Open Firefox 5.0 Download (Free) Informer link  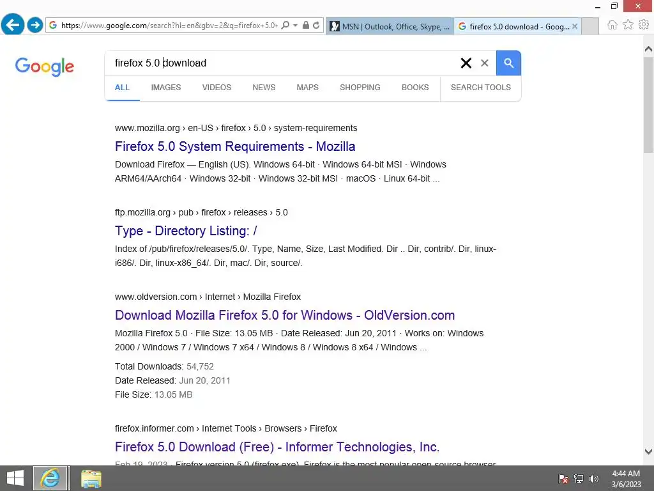click(x=277, y=447)
